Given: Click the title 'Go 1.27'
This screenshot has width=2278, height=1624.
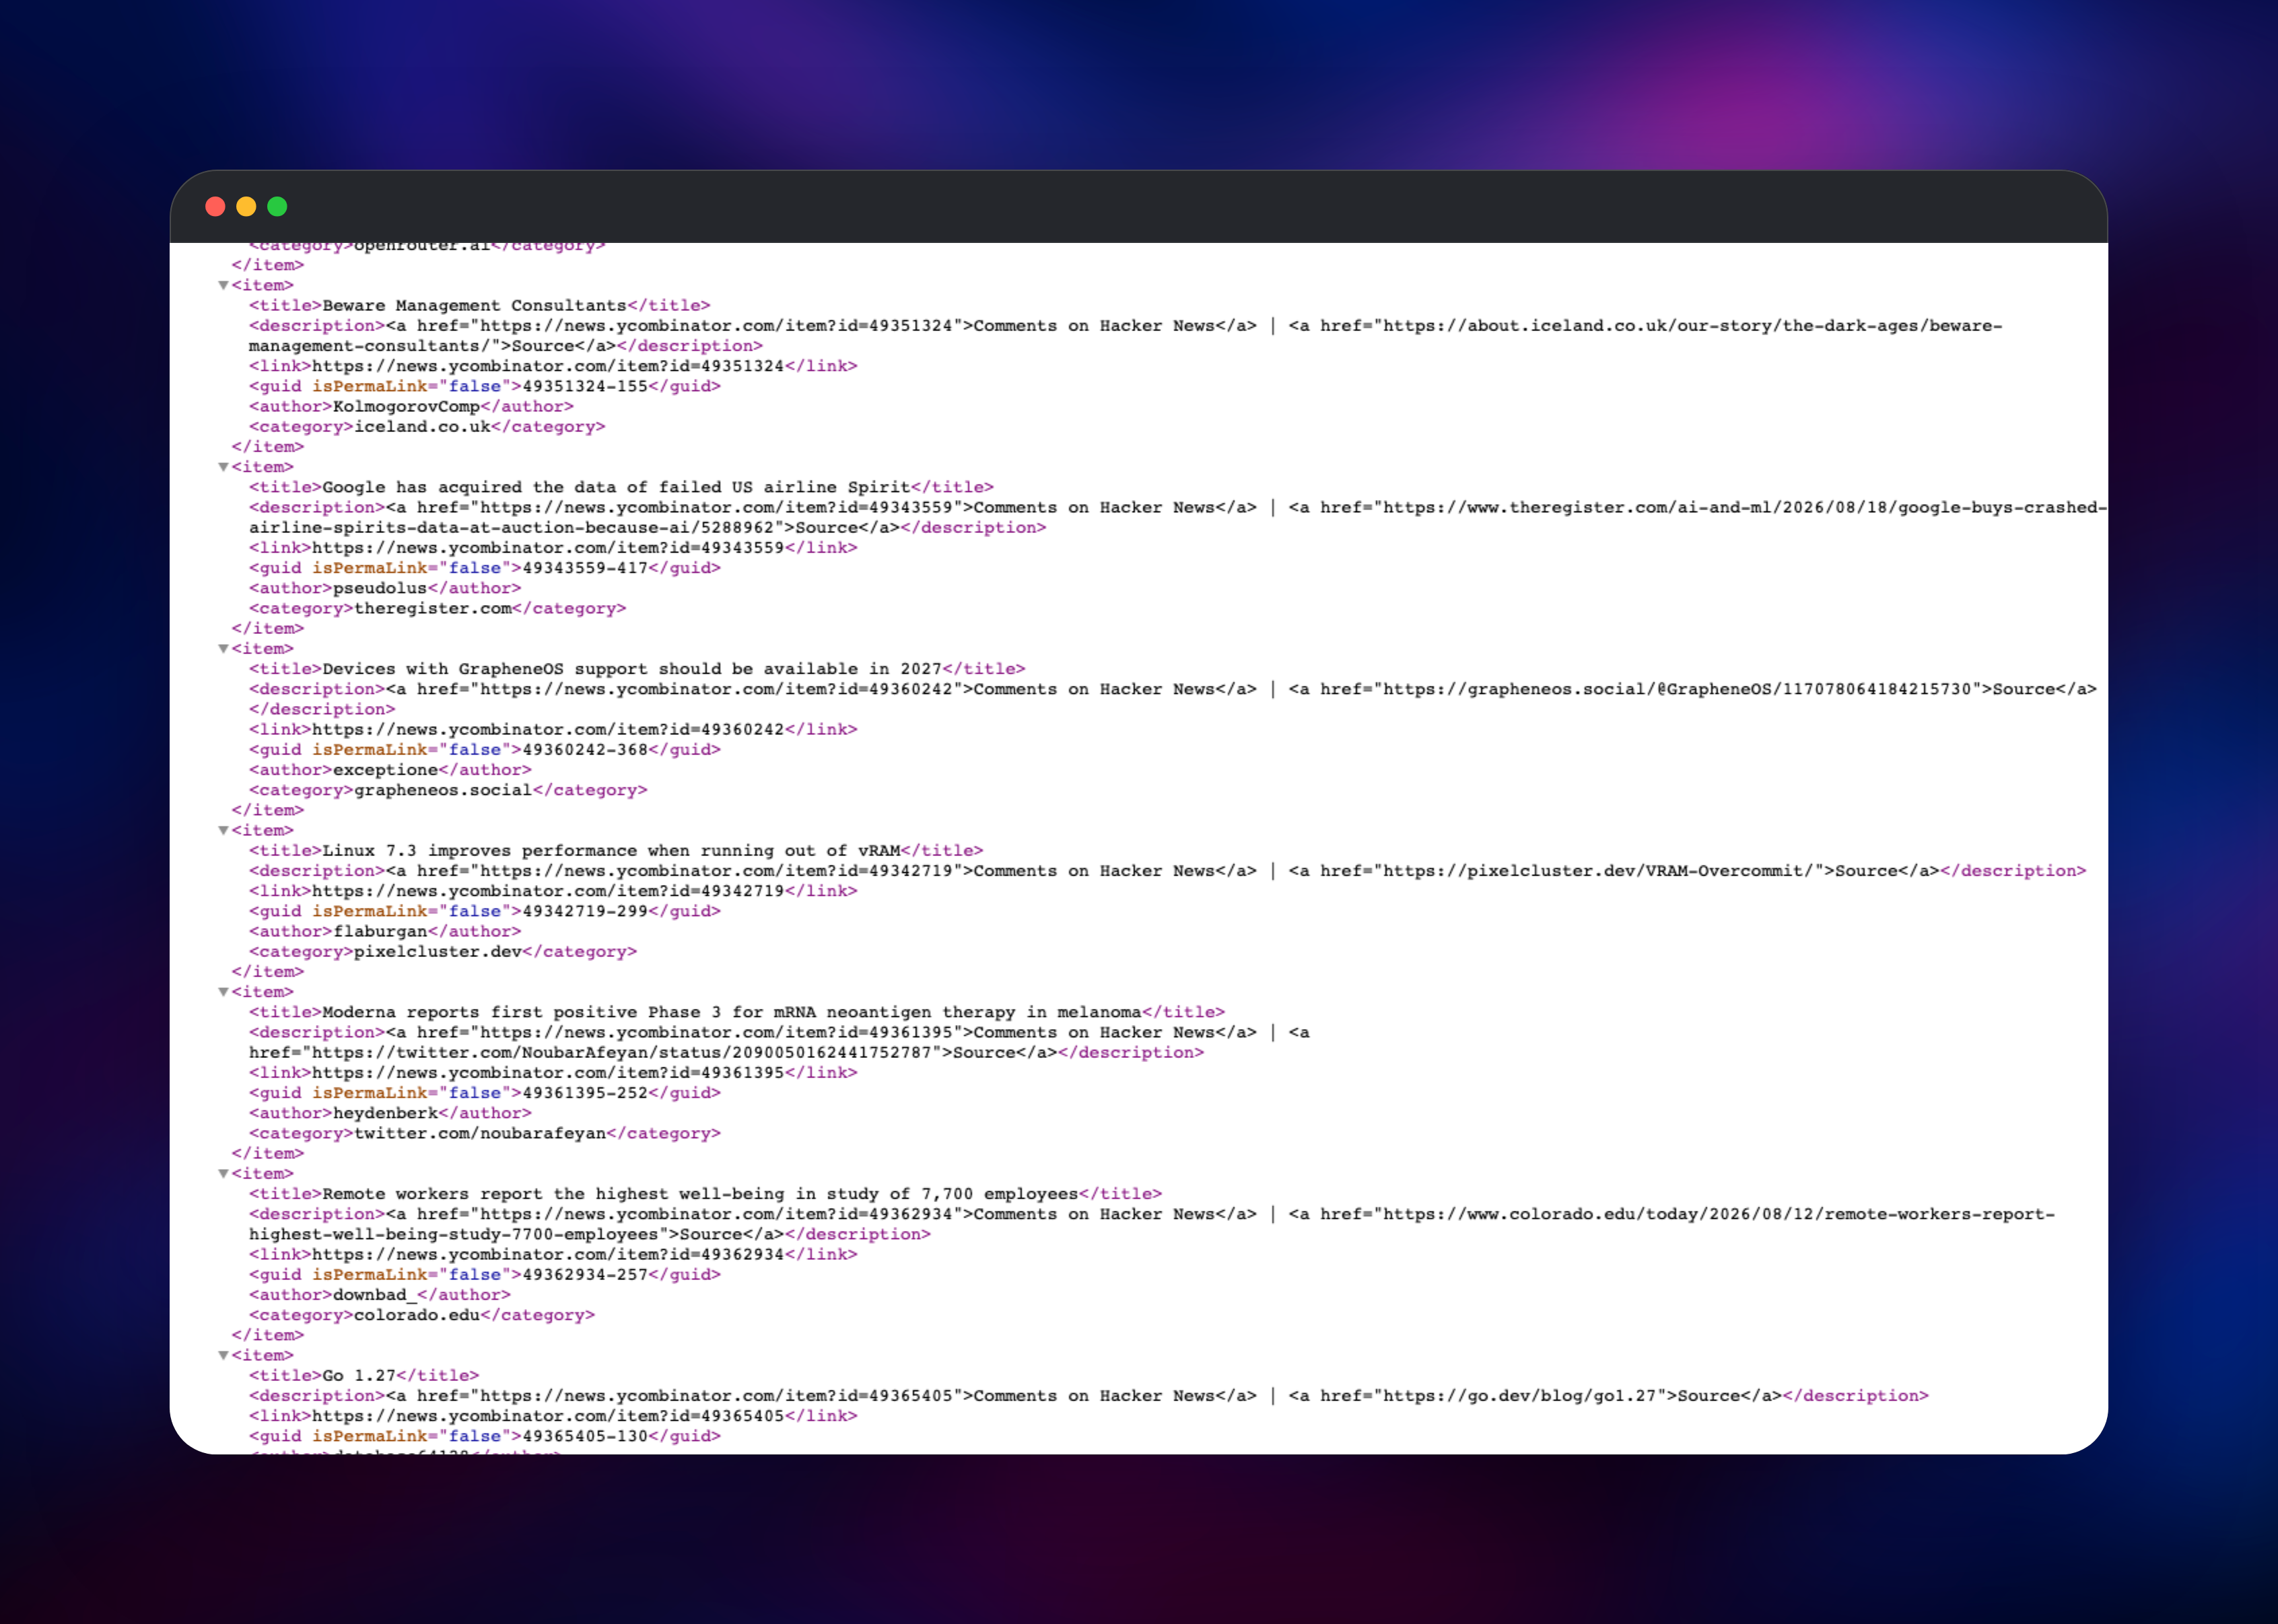Looking at the screenshot, I should coord(359,1376).
